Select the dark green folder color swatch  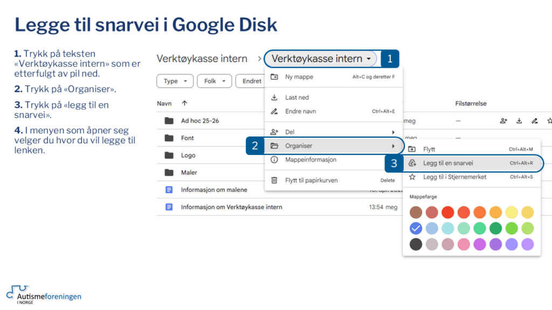pyautogui.click(x=496, y=228)
